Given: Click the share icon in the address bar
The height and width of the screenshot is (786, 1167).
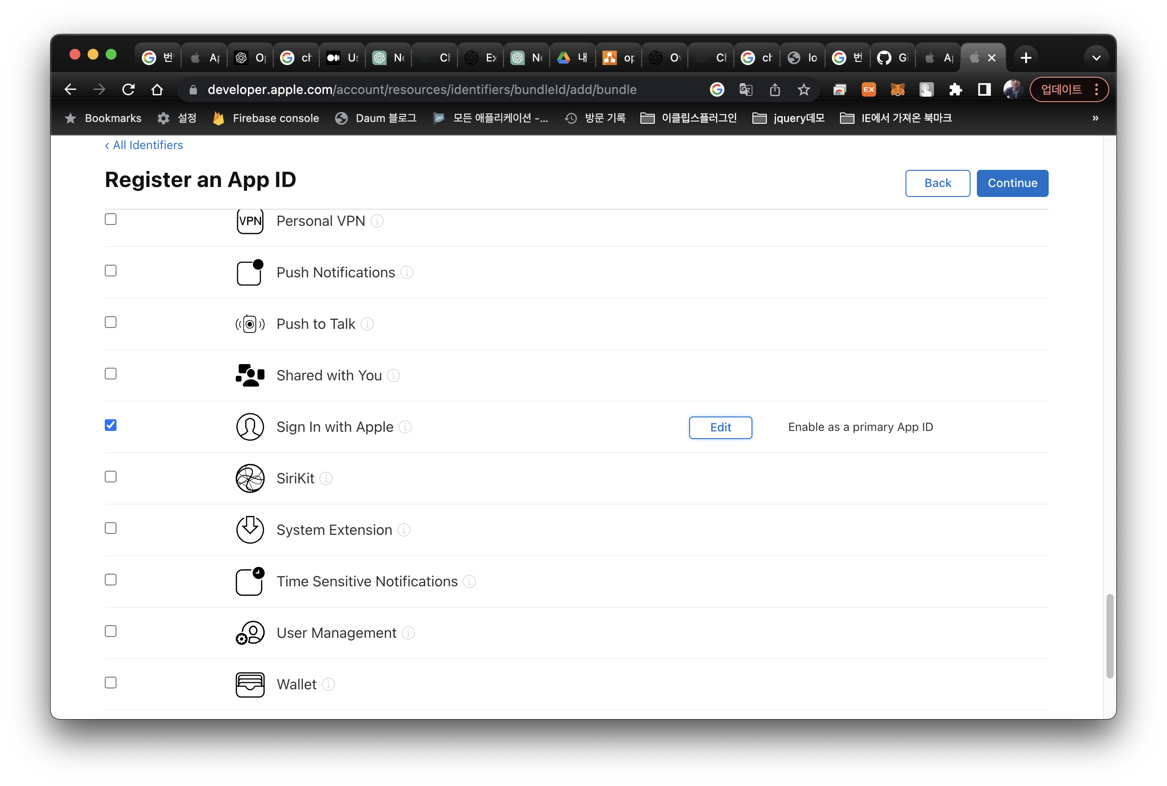Looking at the screenshot, I should coord(775,89).
